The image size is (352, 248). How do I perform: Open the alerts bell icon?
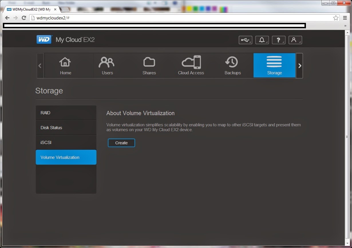(262, 40)
